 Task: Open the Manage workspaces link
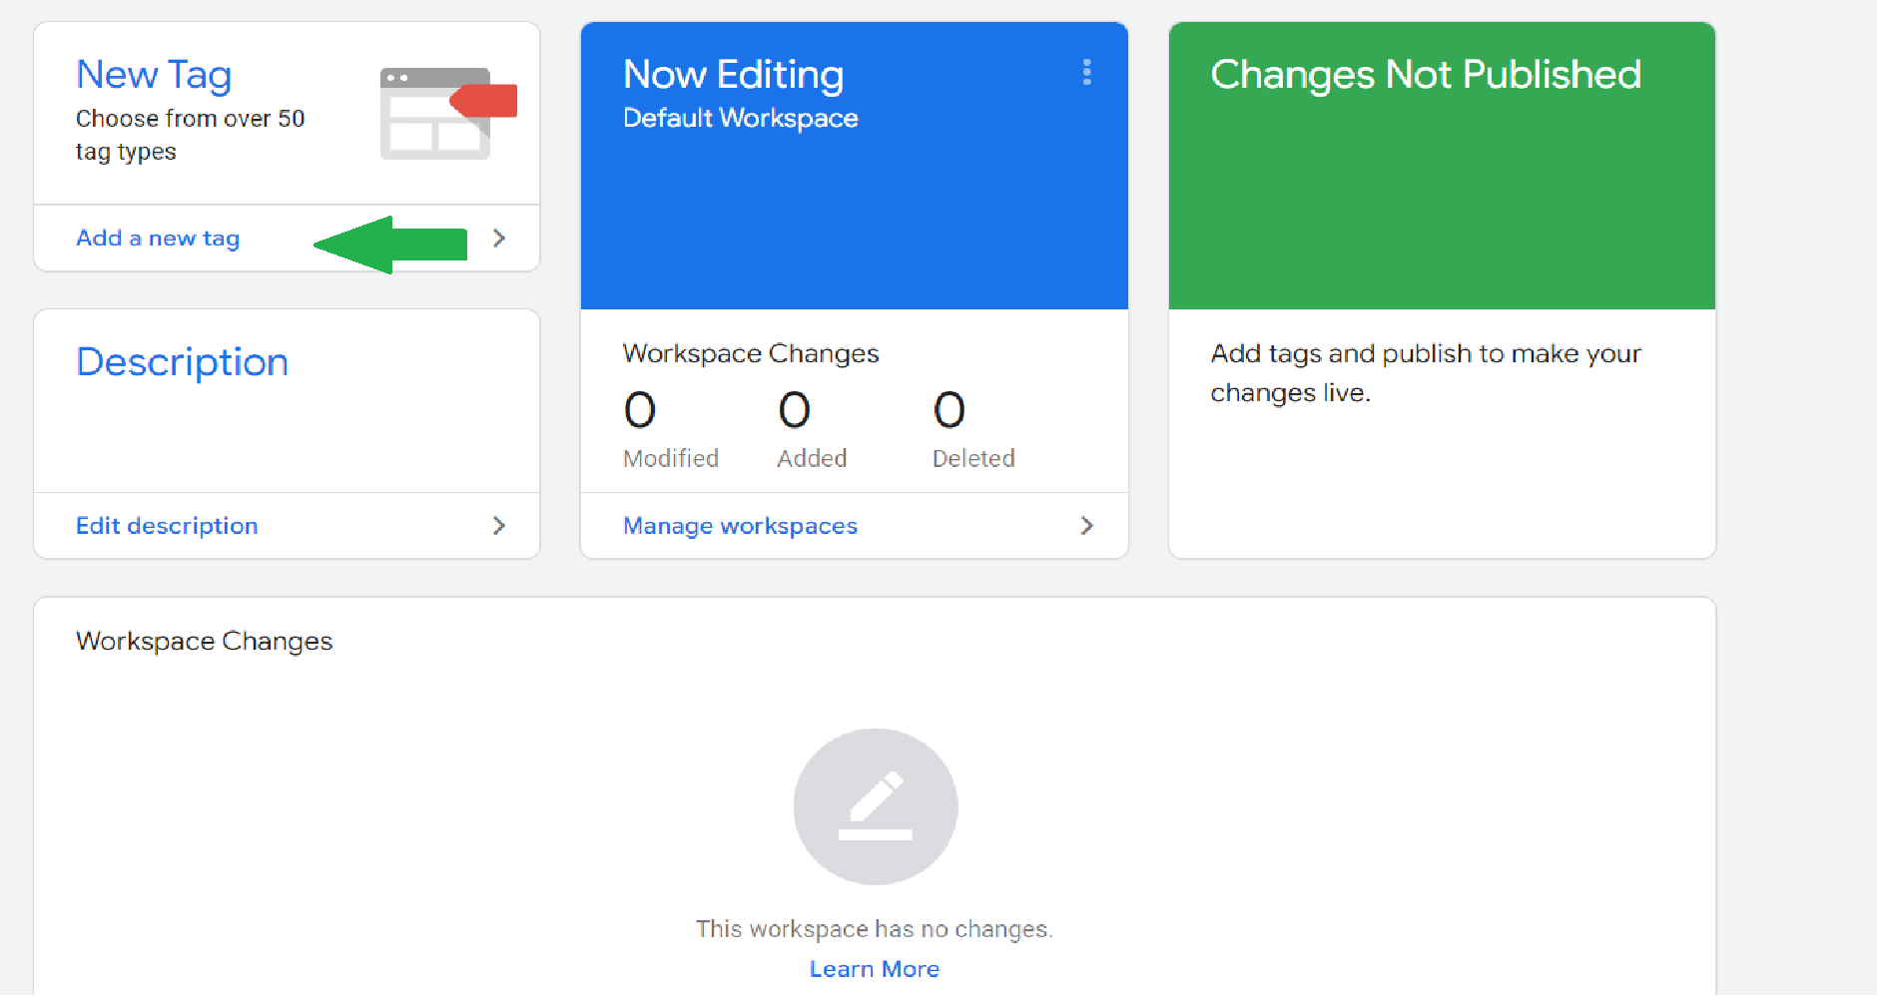click(x=740, y=526)
